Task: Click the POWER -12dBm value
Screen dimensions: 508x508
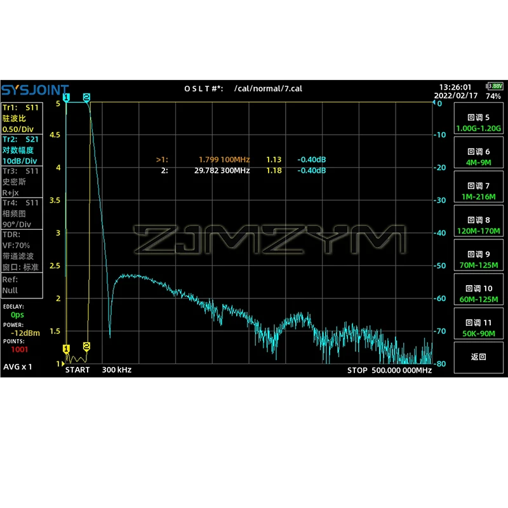Action: [25, 333]
